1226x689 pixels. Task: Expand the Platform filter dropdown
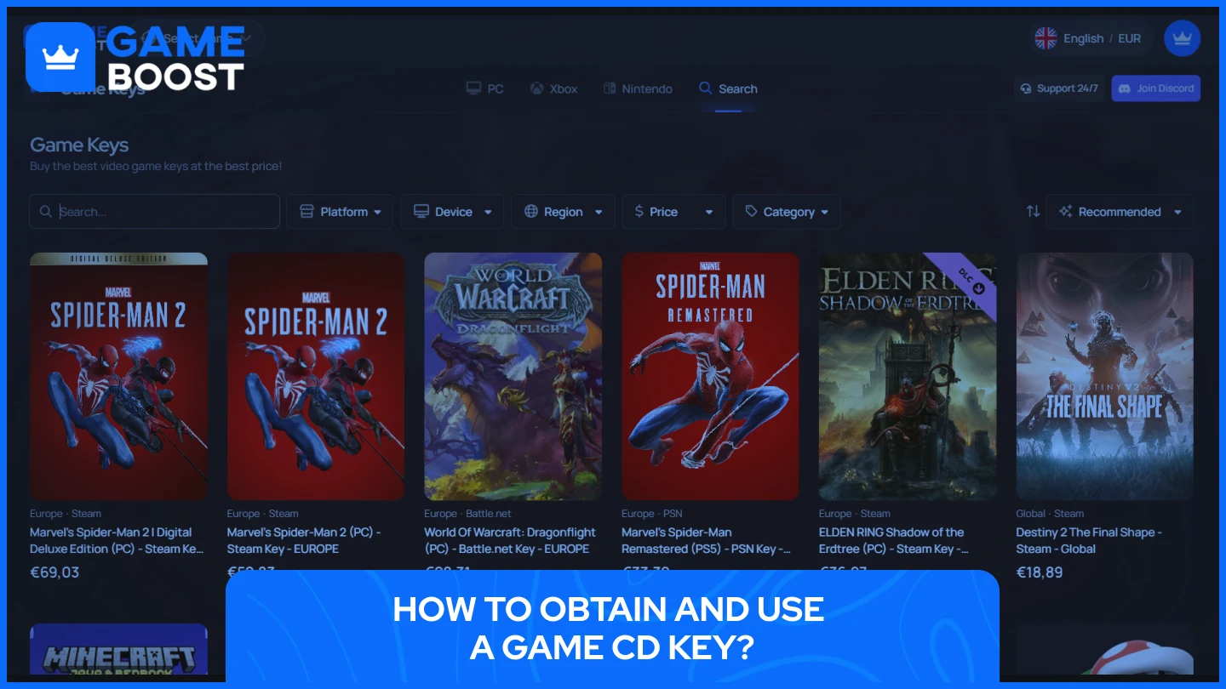(x=340, y=212)
